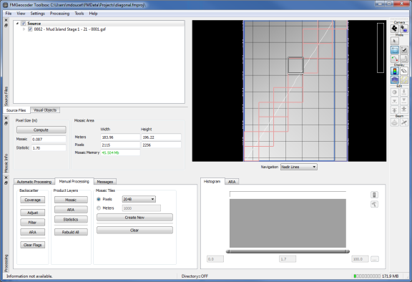412x282 pixels.
Task: Toggle the blue 3D surface display icon
Action: 394,79
